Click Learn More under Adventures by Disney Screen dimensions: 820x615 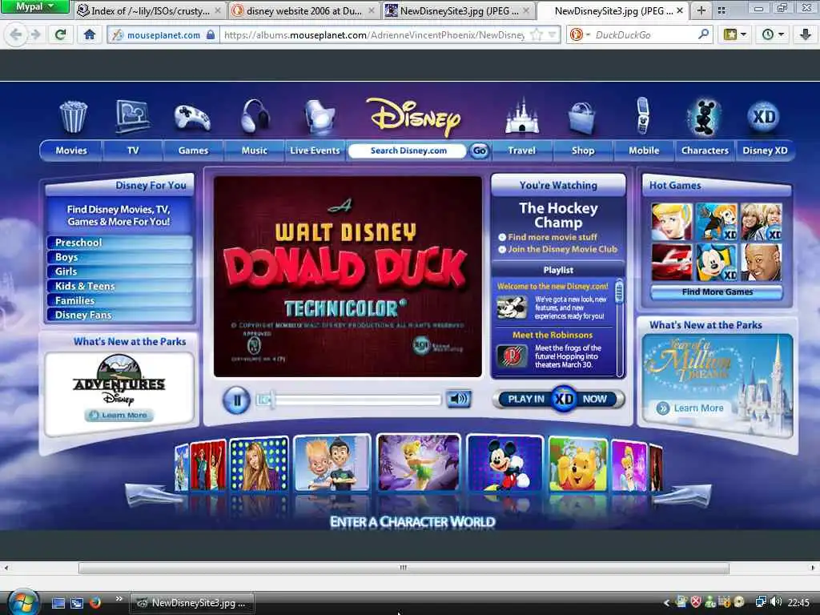(119, 416)
